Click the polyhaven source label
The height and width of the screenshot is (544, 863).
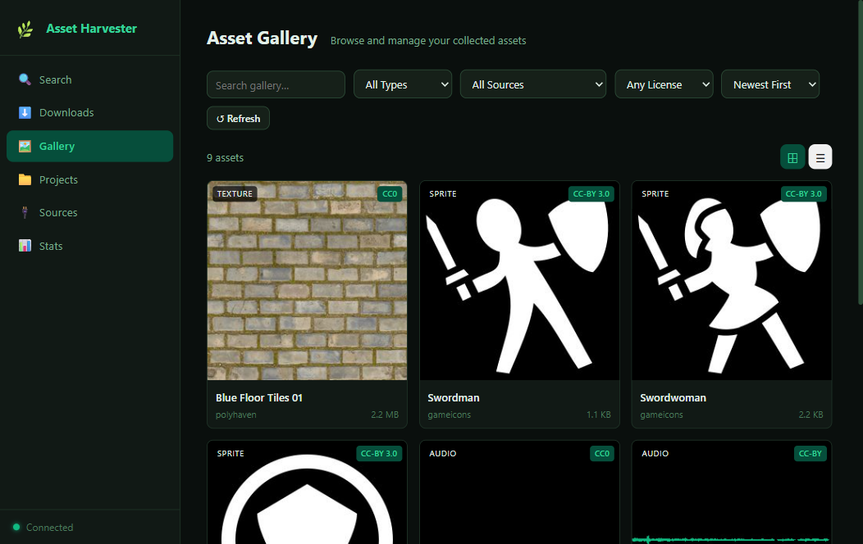(x=236, y=415)
